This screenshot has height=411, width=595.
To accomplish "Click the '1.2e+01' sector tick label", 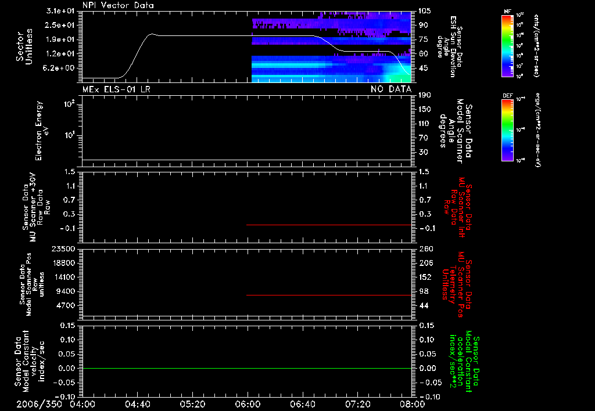I will pos(61,54).
